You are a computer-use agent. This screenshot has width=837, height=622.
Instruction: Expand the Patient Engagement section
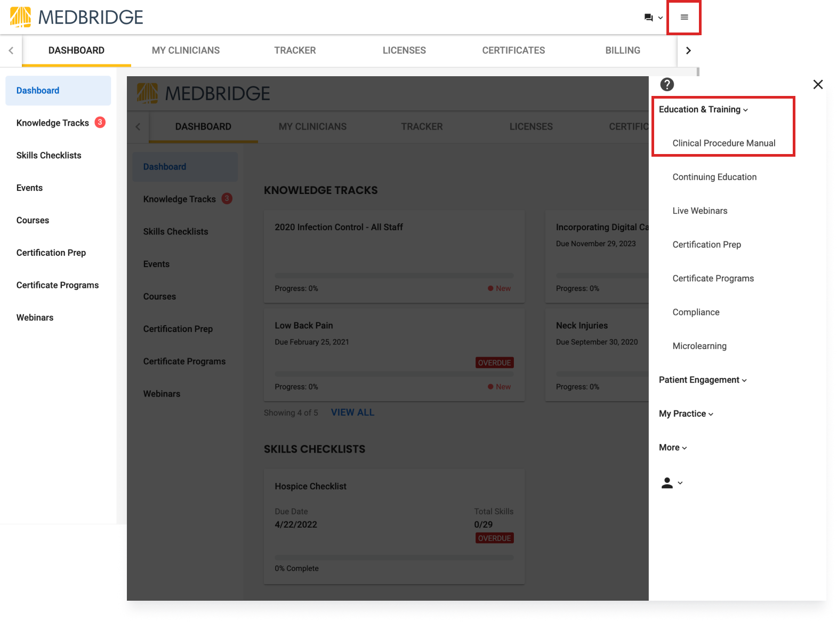pos(703,379)
